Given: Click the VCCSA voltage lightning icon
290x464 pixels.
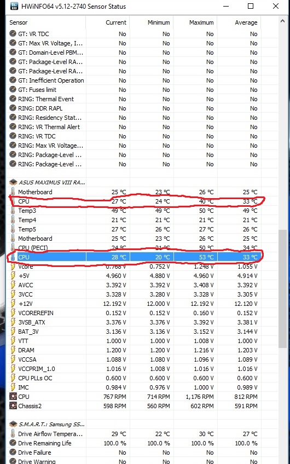Looking at the screenshot, I should coord(13,359).
